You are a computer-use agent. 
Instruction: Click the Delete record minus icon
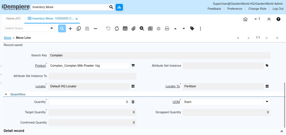coord(96,28)
